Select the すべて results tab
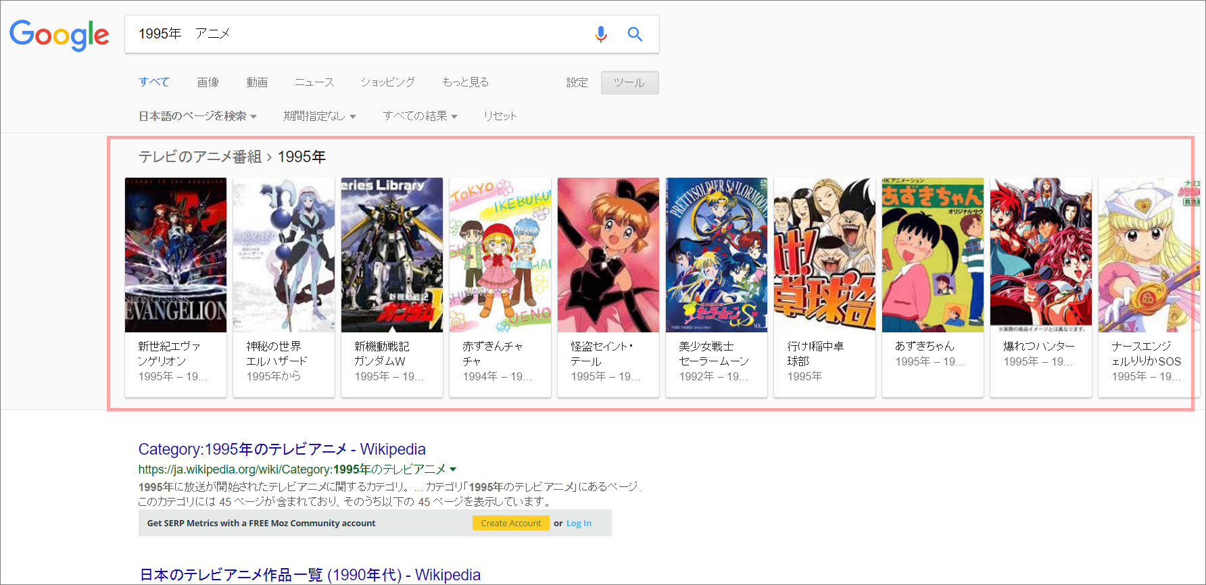 154,82
